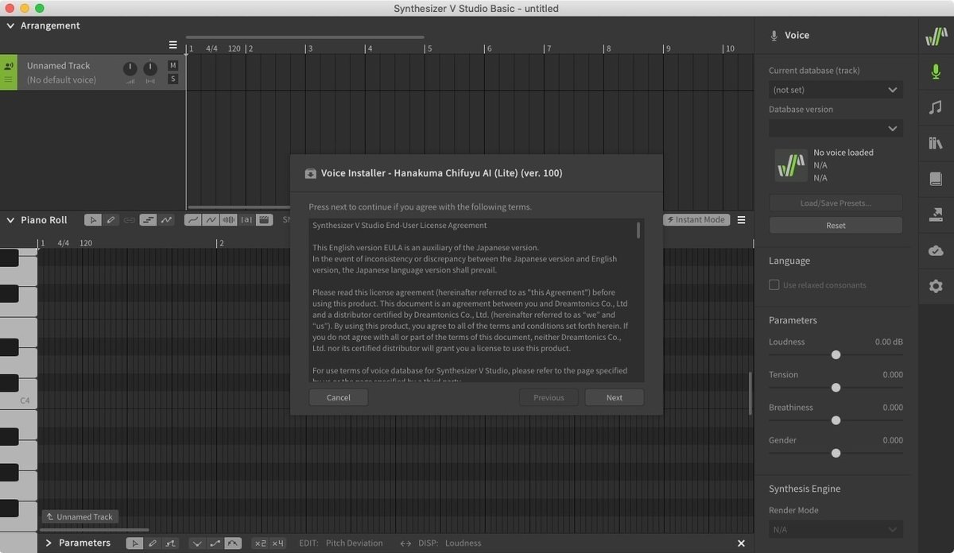
Task: Open the cloud synthesis panel icon
Action: (936, 249)
